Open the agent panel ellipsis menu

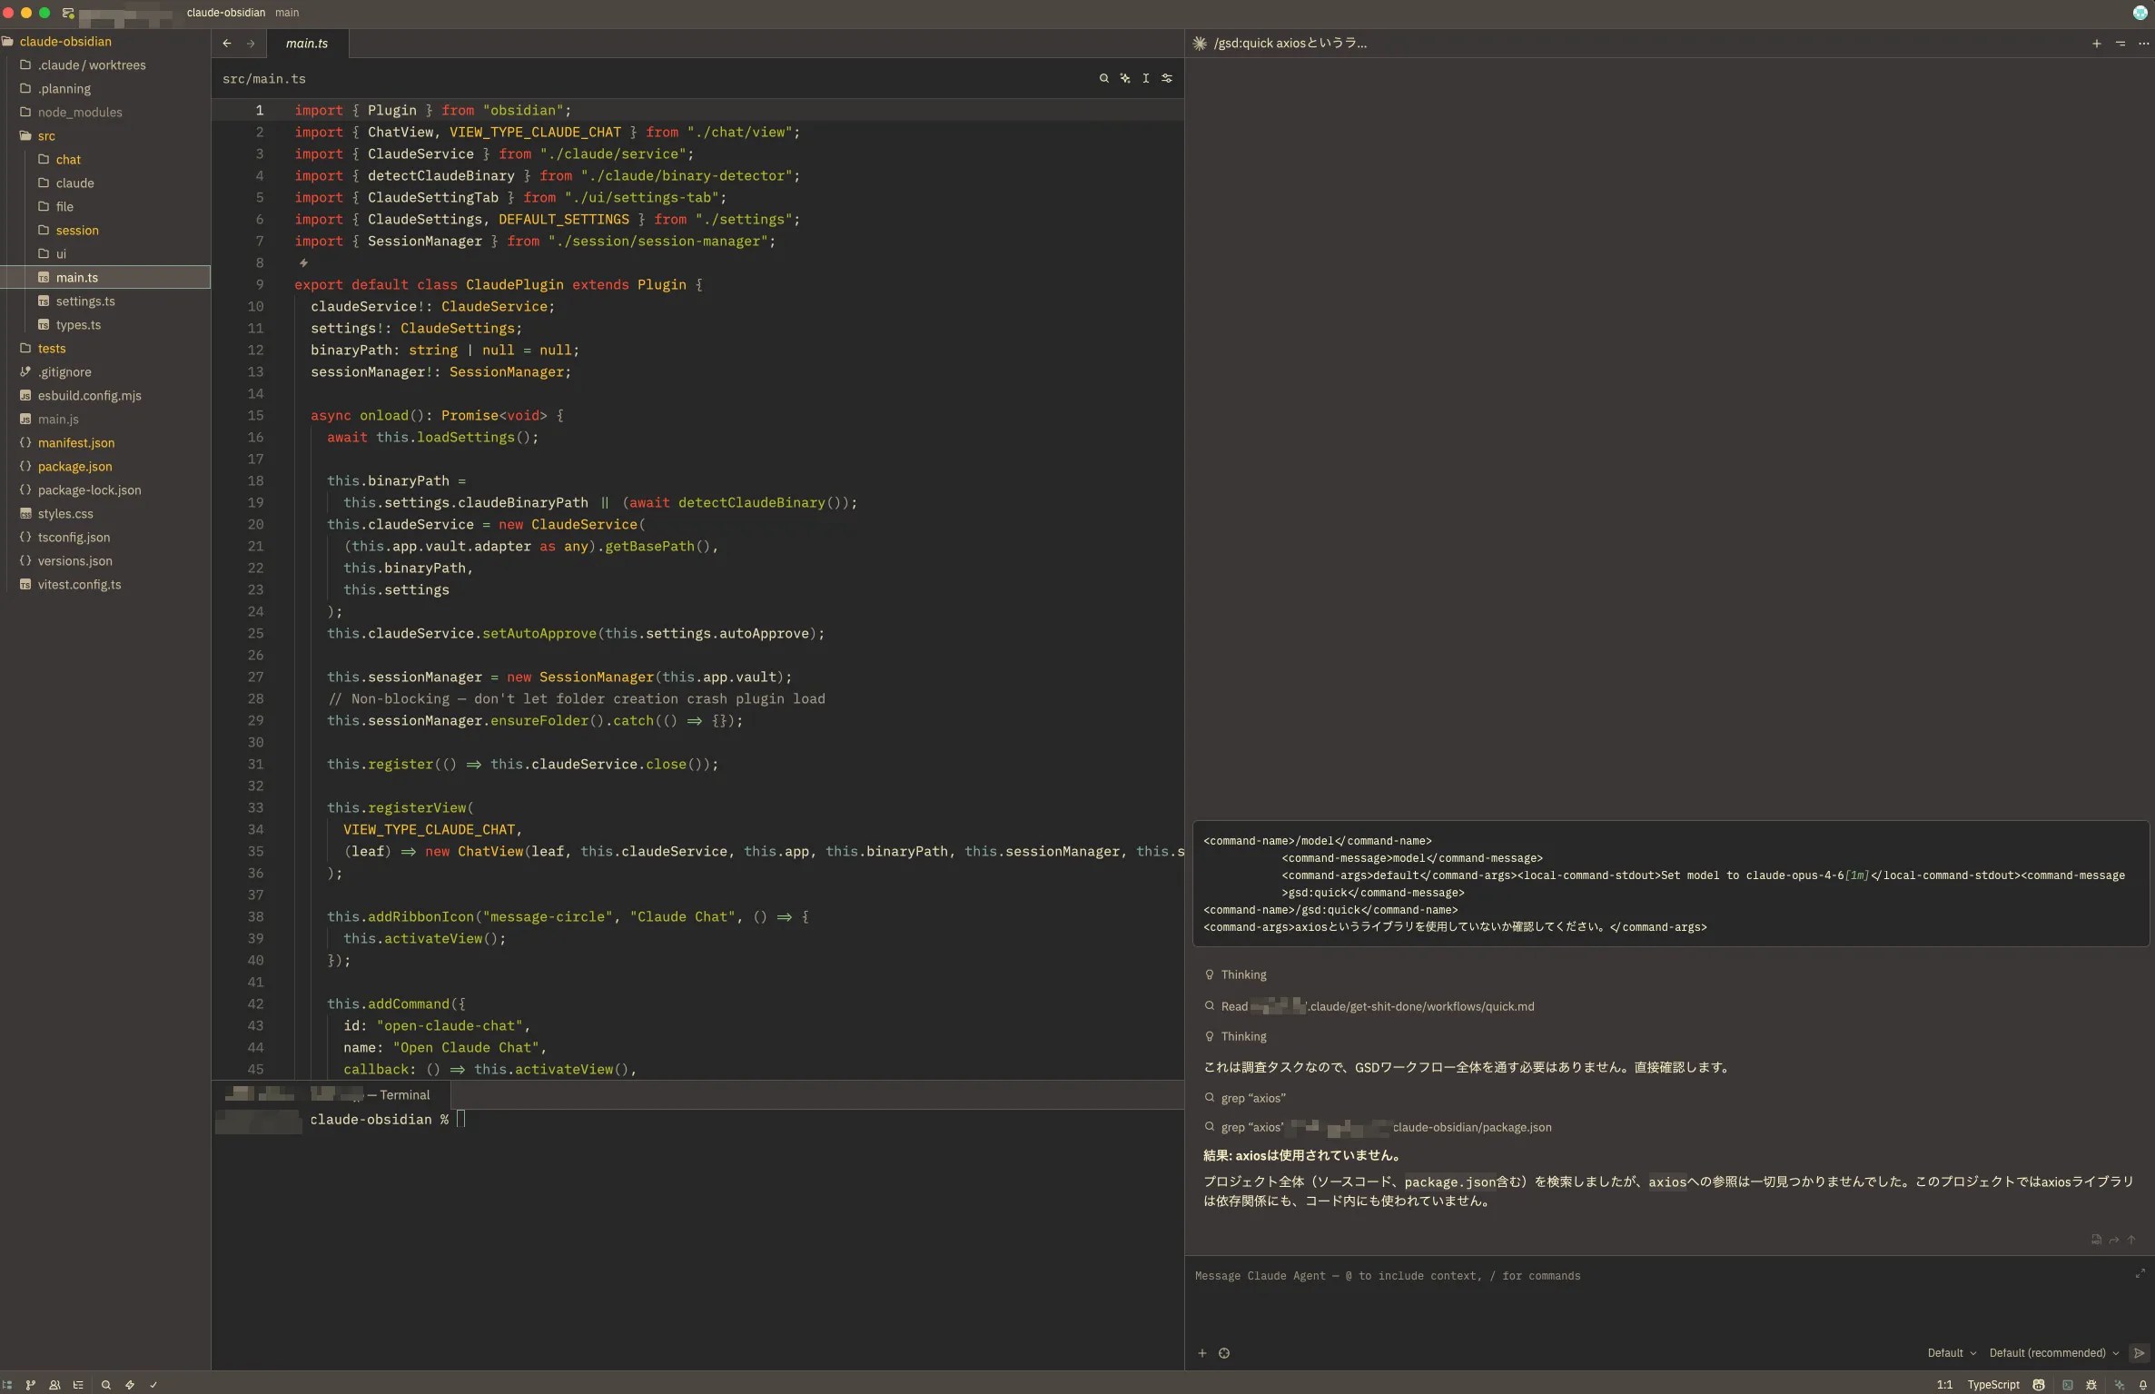(x=2144, y=43)
